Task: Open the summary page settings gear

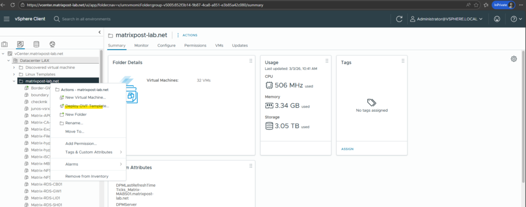Action: (x=514, y=59)
